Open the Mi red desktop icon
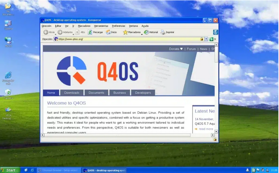 click(x=8, y=40)
